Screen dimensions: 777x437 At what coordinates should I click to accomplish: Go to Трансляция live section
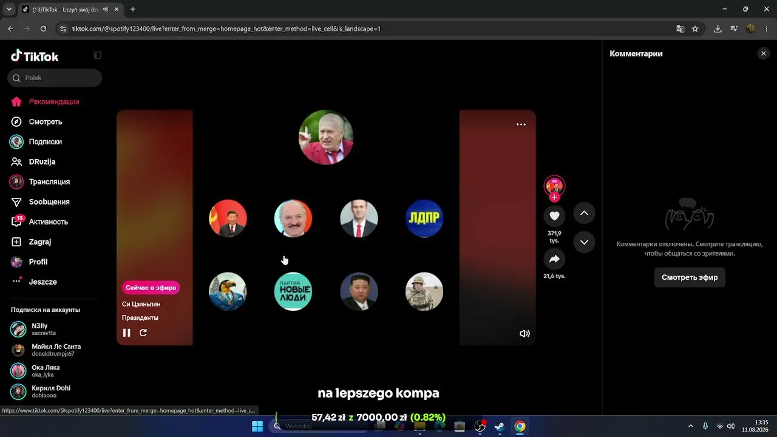(x=49, y=181)
